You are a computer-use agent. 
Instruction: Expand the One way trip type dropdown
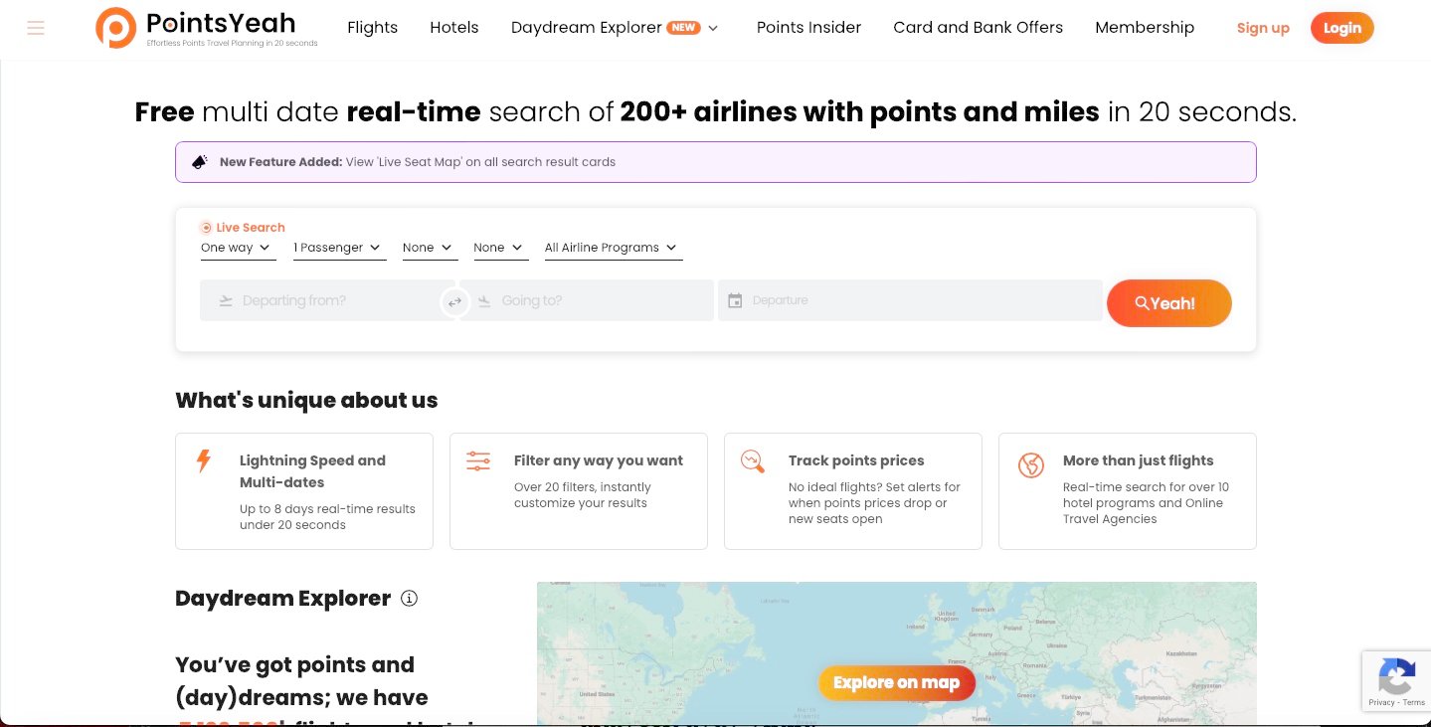click(237, 248)
